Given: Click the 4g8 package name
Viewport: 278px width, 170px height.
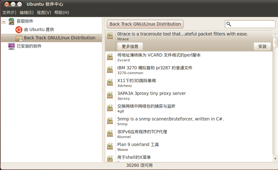Looking at the screenshot, I should click(x=120, y=111).
